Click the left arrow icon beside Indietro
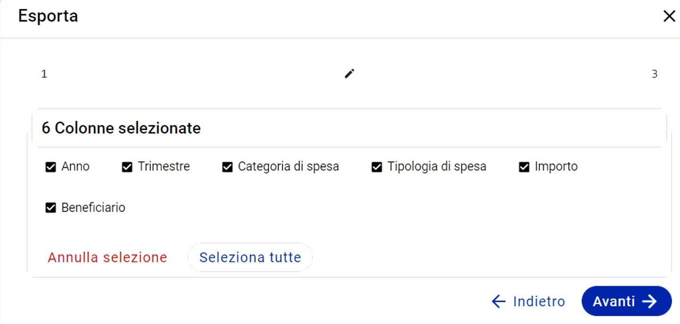The image size is (680, 324). [x=499, y=301]
